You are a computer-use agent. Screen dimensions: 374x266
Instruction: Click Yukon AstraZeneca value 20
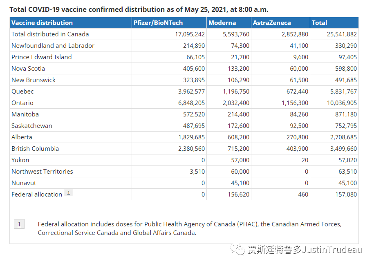[x=305, y=160]
